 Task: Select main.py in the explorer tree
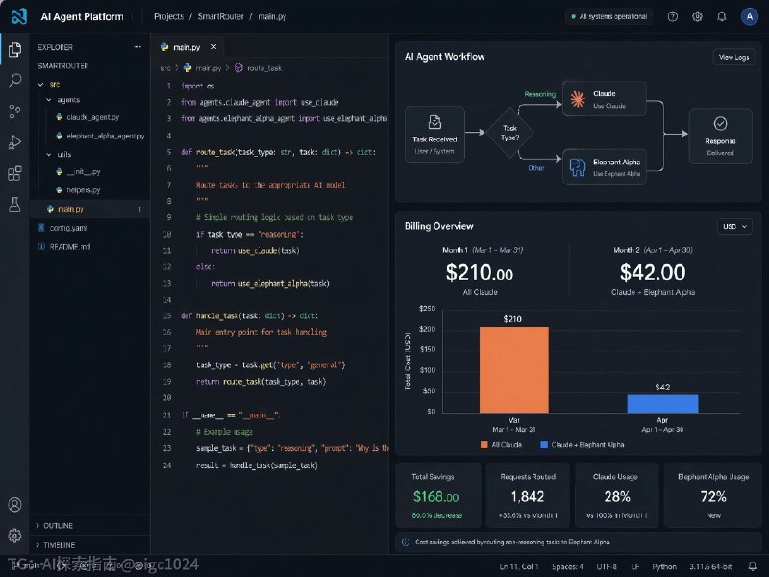tap(89, 209)
